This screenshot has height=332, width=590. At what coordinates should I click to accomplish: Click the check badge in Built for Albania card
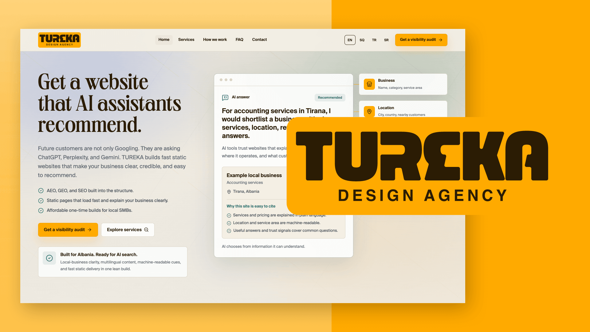pyautogui.click(x=49, y=258)
